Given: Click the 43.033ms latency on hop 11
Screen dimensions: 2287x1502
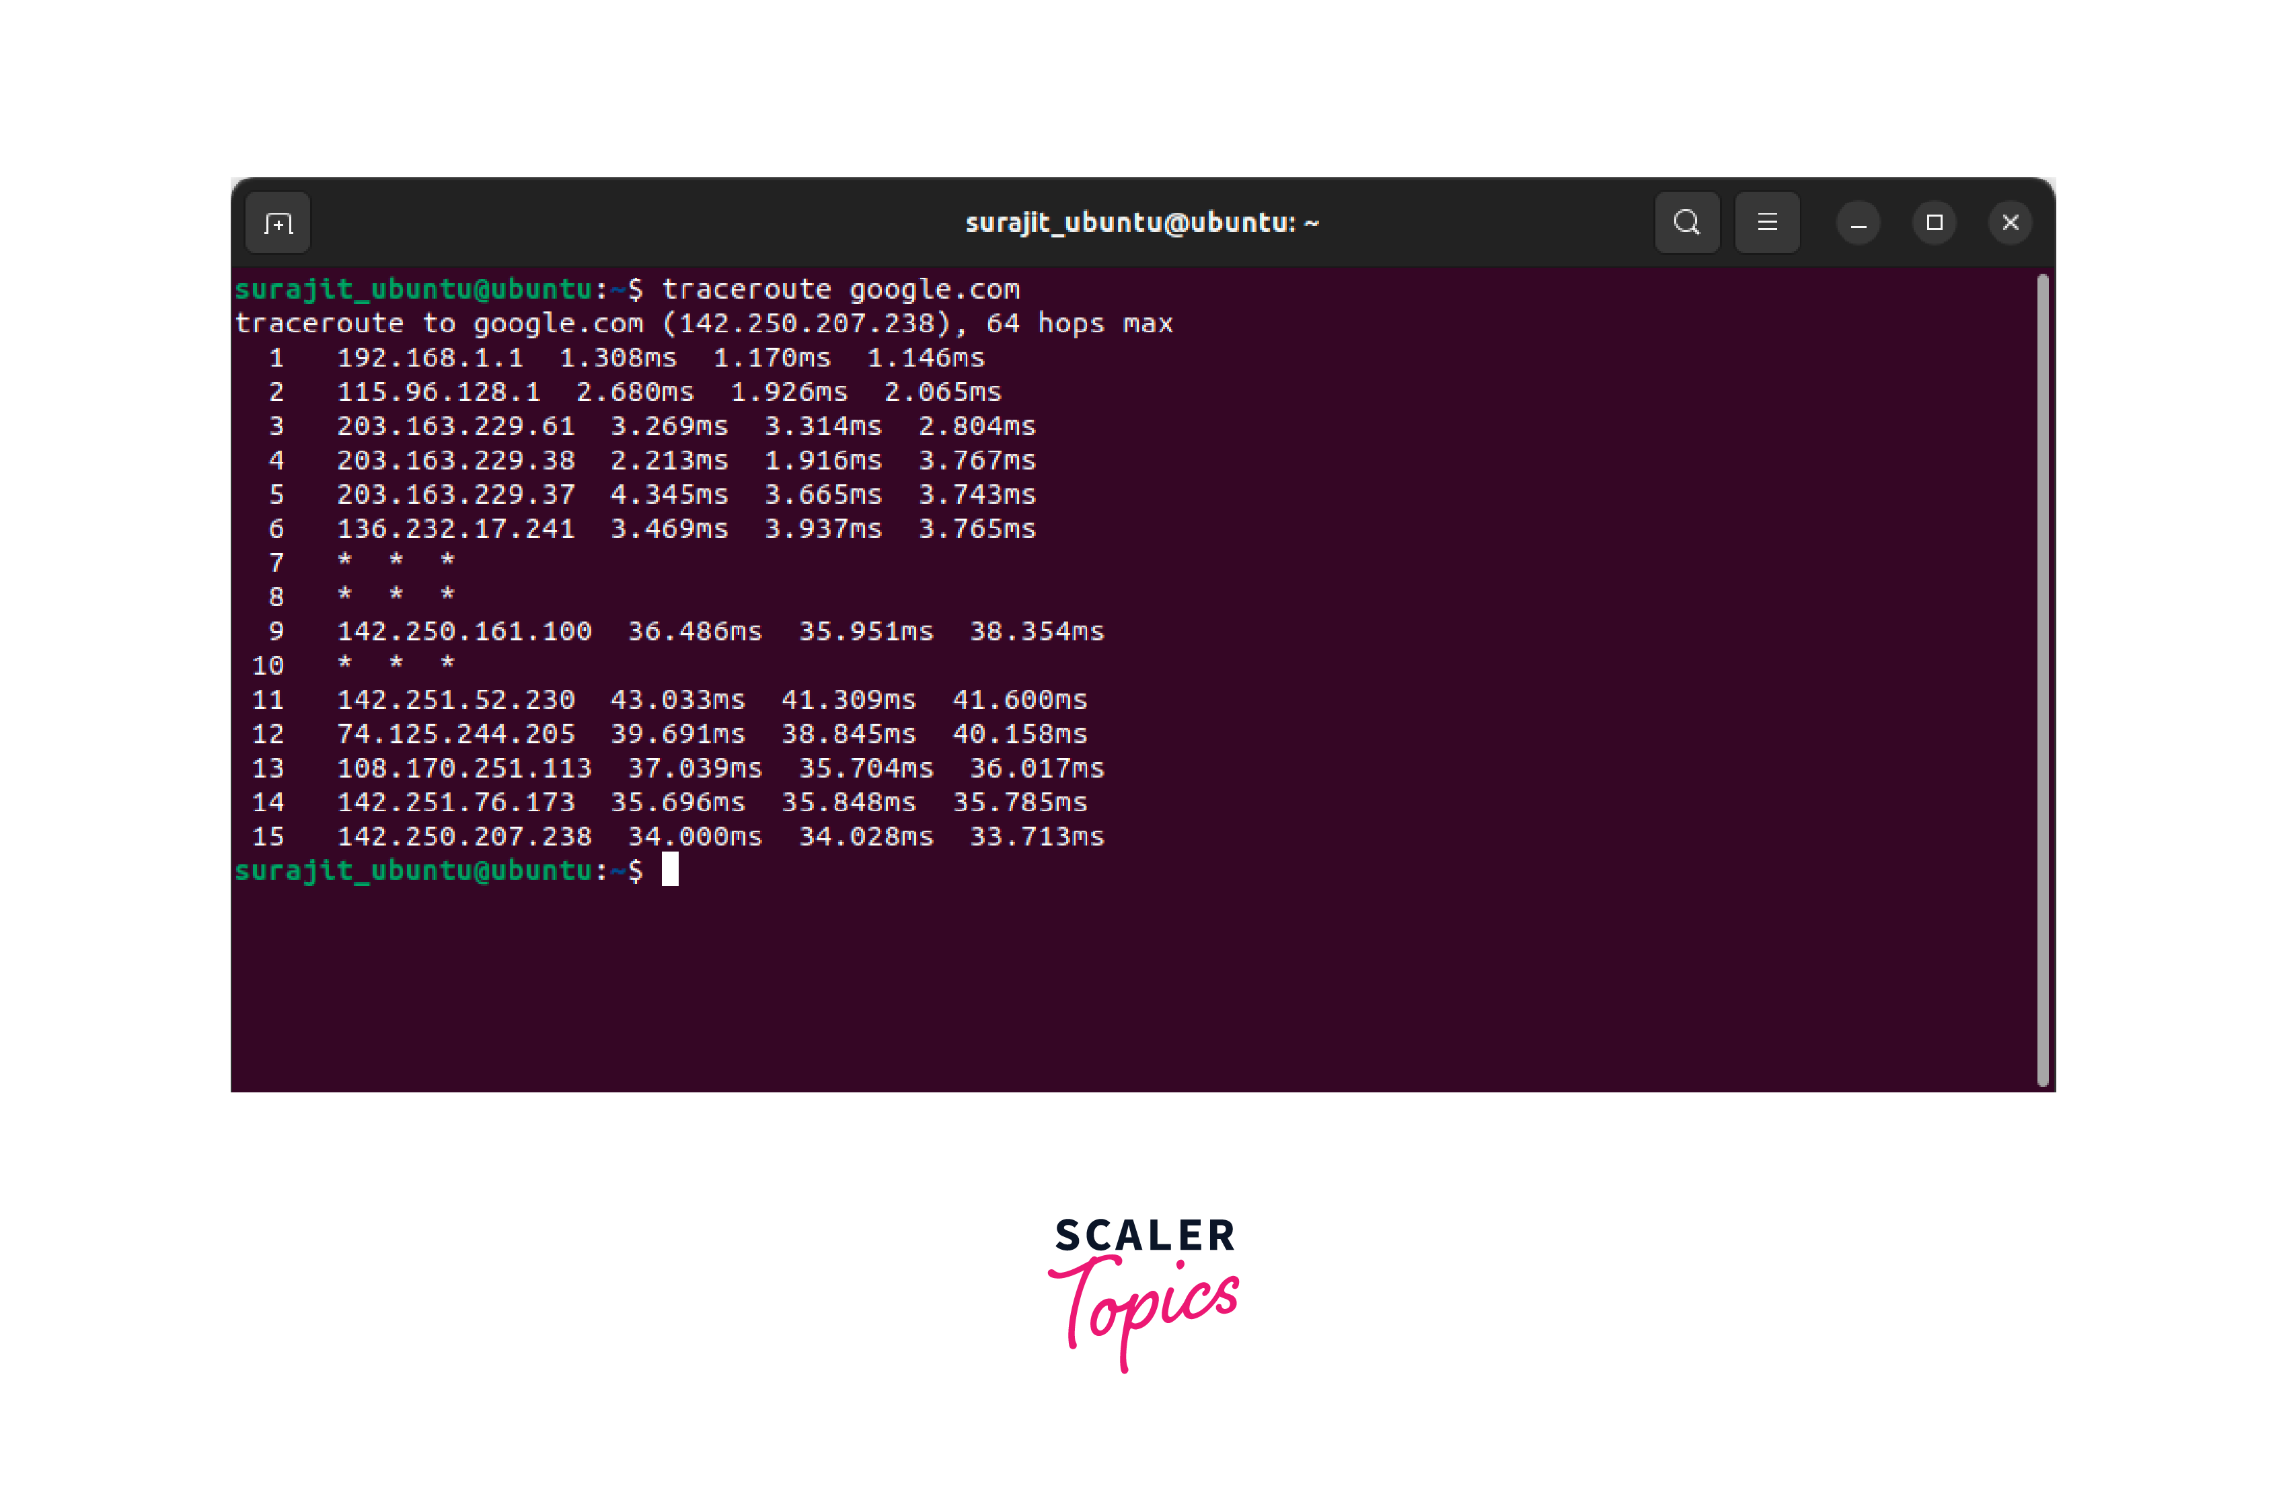Looking at the screenshot, I should pos(677,700).
